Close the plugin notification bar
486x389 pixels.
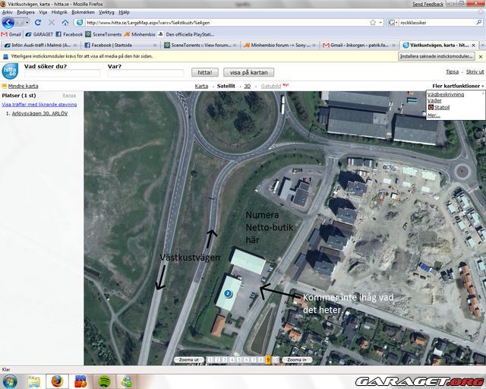coord(480,56)
